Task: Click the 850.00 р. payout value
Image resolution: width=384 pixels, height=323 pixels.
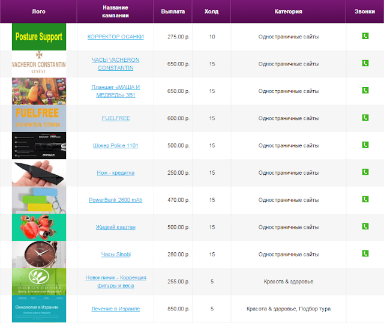Action: pyautogui.click(x=179, y=309)
